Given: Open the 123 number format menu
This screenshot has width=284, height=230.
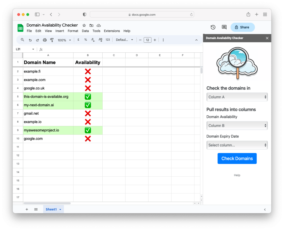Looking at the screenshot, I should [x=108, y=40].
